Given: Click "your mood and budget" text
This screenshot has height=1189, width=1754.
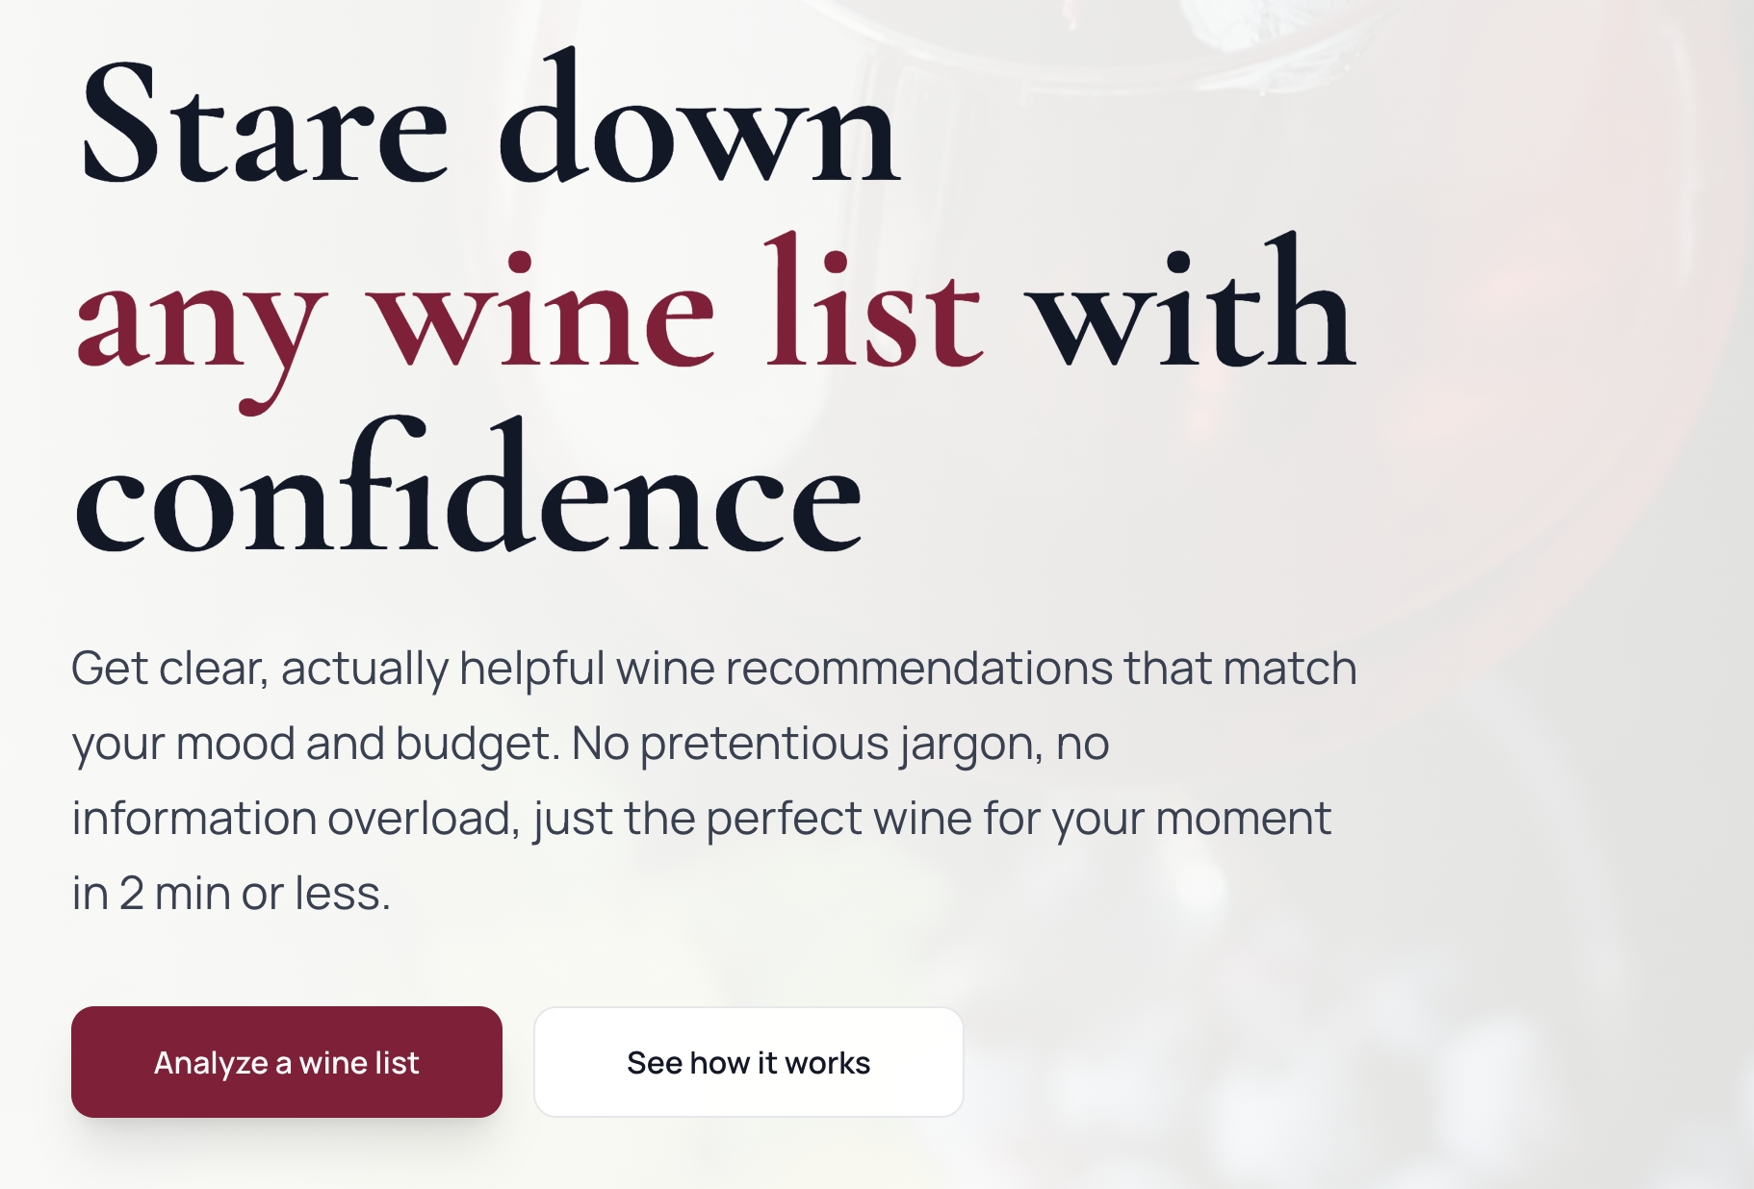Looking at the screenshot, I should [314, 744].
